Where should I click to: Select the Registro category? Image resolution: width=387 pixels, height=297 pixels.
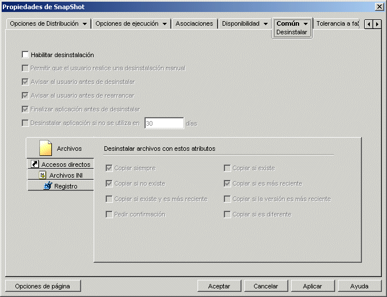click(61, 186)
